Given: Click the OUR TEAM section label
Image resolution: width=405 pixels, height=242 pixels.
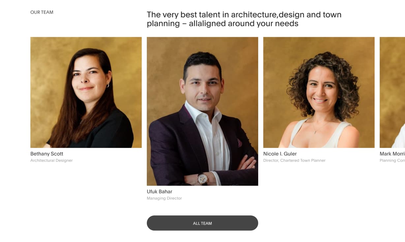Looking at the screenshot, I should (42, 12).
